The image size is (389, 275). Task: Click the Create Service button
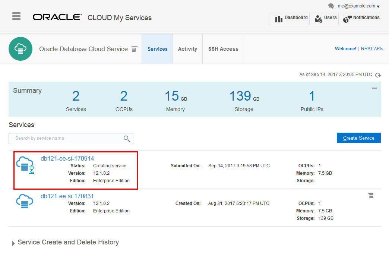[x=358, y=138]
